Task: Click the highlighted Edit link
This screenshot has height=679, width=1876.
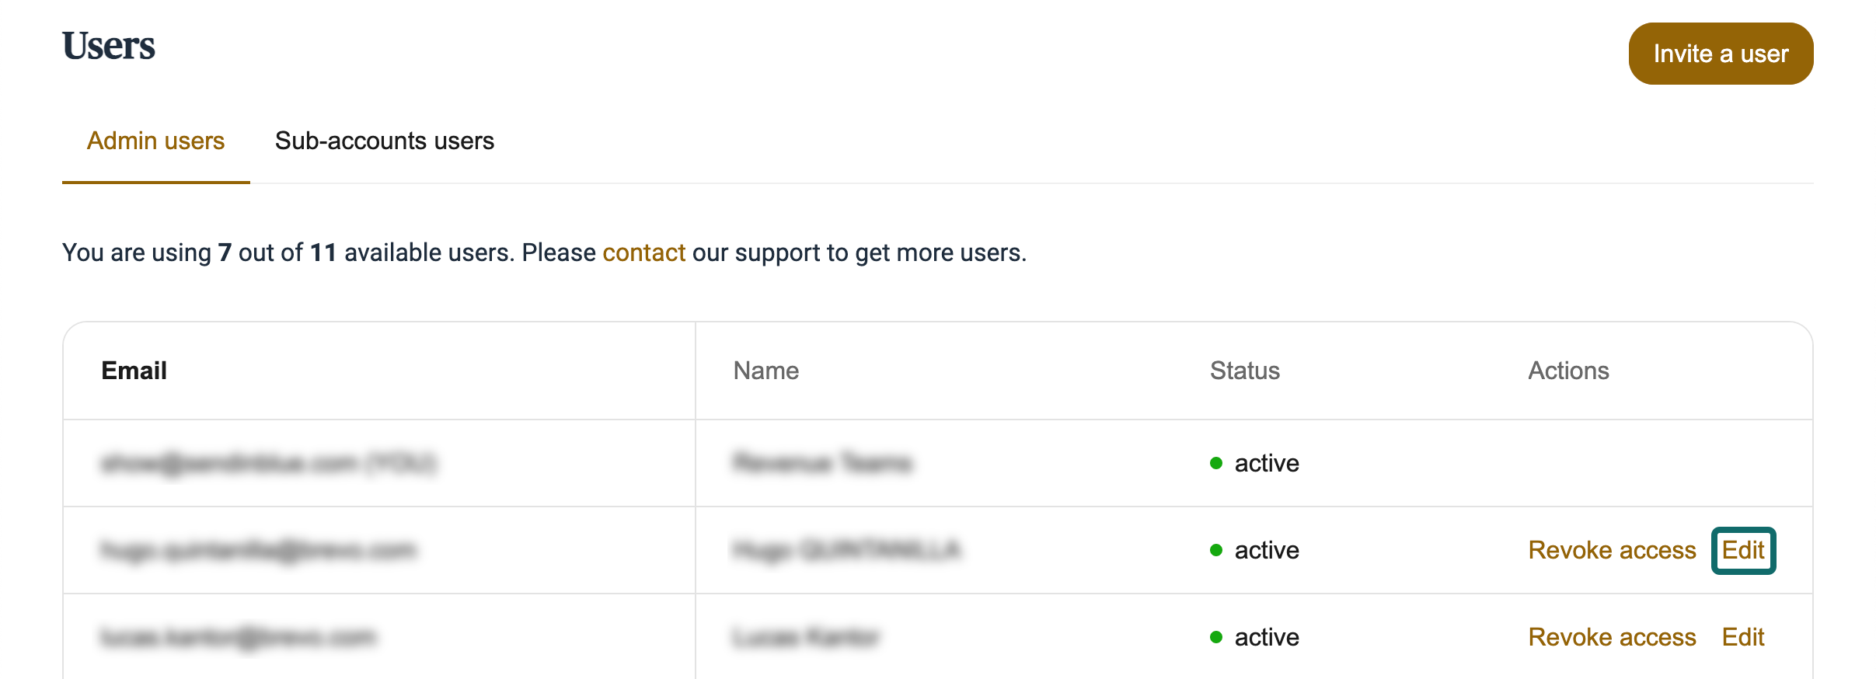Action: 1742,550
